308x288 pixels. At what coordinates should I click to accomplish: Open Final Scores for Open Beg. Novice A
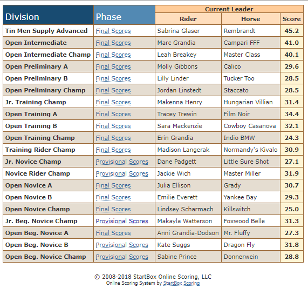113,233
